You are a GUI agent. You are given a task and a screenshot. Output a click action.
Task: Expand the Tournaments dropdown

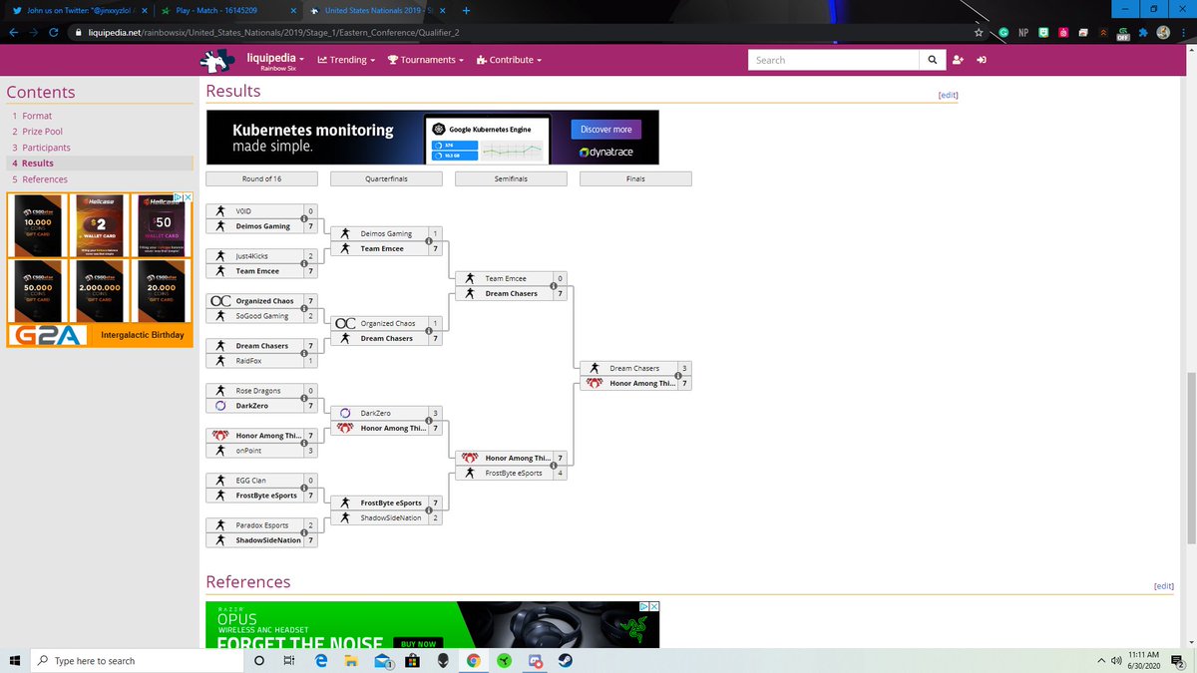pyautogui.click(x=426, y=60)
